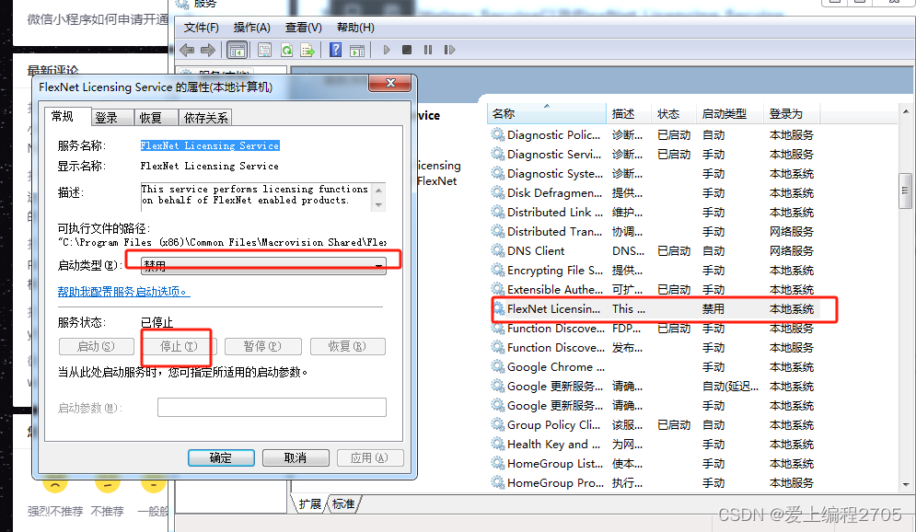Stop the service with the square icon
The height and width of the screenshot is (532, 916).
pos(407,51)
